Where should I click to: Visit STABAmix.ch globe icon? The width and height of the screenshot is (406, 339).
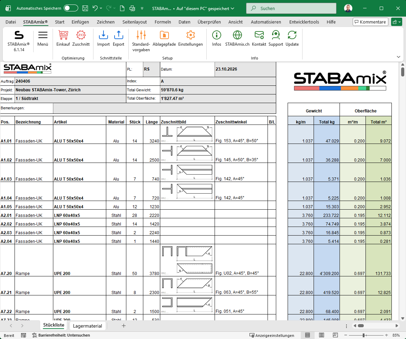point(237,38)
